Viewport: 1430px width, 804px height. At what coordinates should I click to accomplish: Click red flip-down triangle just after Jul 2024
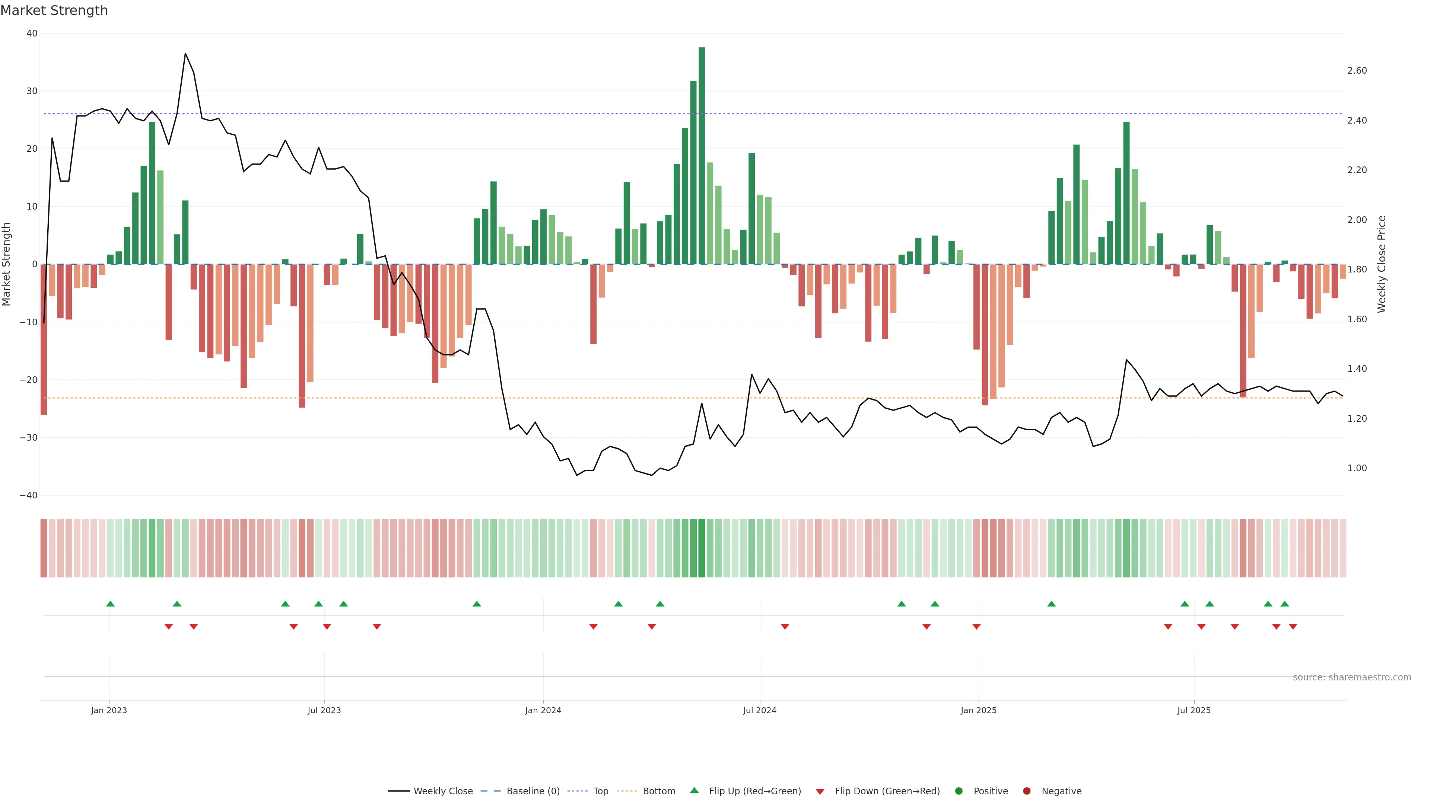(x=785, y=626)
